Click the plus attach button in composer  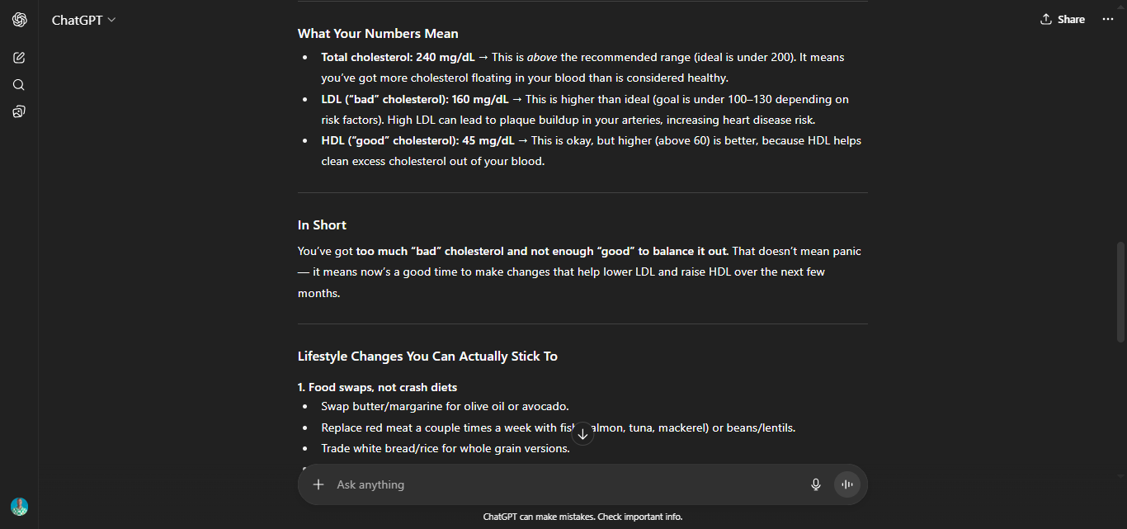[x=318, y=484]
